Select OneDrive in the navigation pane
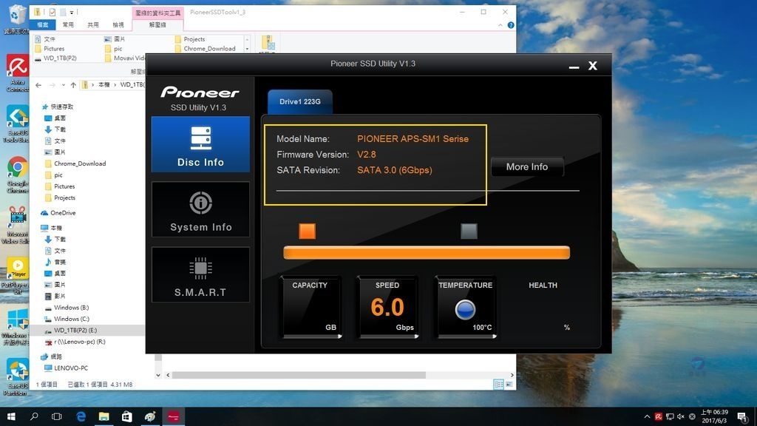Screen dimensions: 757x426 pyautogui.click(x=63, y=213)
